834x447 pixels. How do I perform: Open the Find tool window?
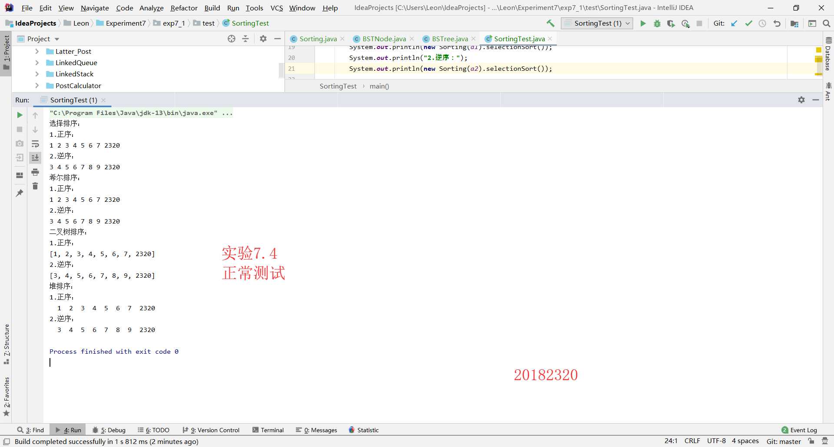coord(30,430)
